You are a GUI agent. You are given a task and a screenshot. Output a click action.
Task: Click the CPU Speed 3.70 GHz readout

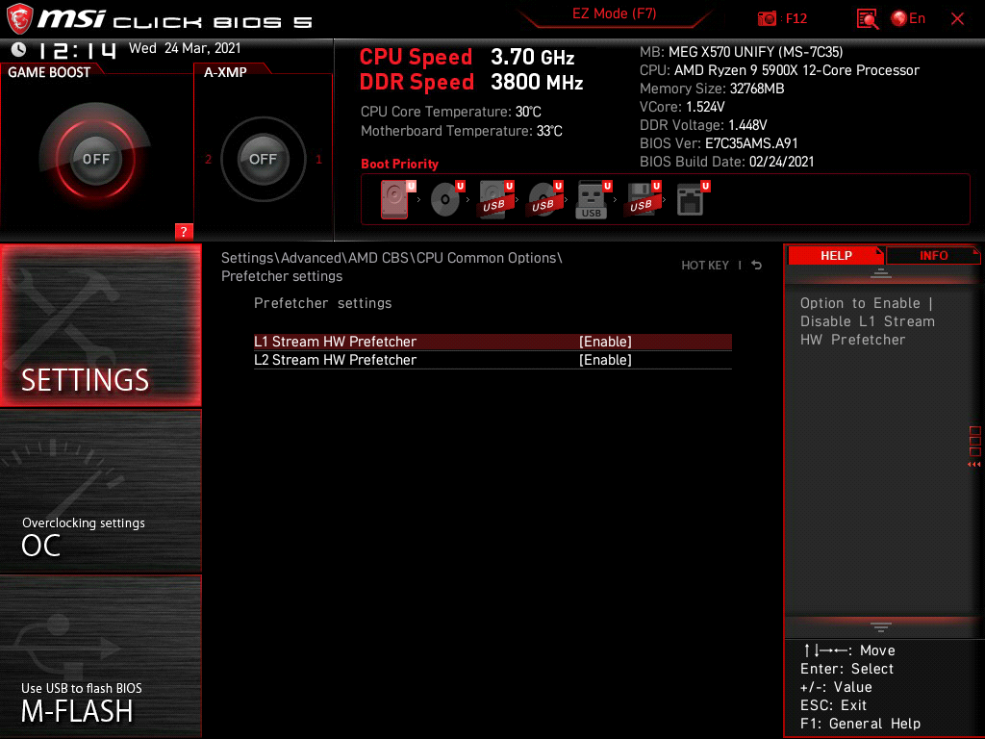(x=467, y=57)
